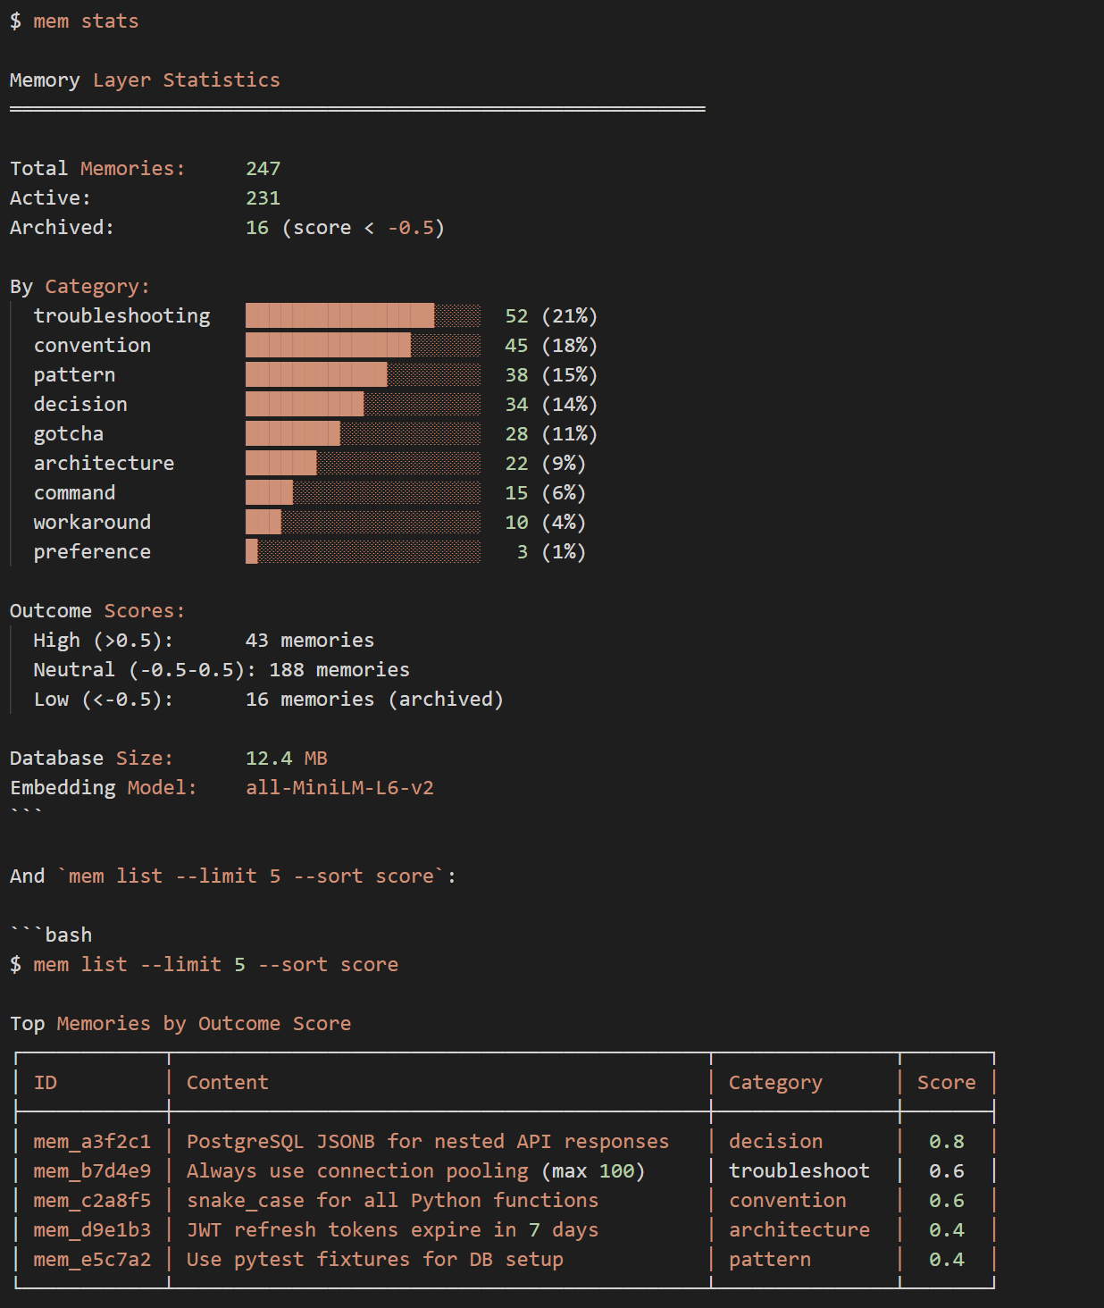This screenshot has height=1308, width=1104.
Task: Click the '10 (4%)' count
Action: pos(545,522)
